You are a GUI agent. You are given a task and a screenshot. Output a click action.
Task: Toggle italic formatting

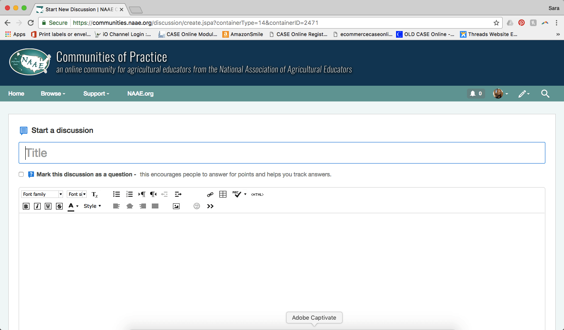[x=37, y=206]
